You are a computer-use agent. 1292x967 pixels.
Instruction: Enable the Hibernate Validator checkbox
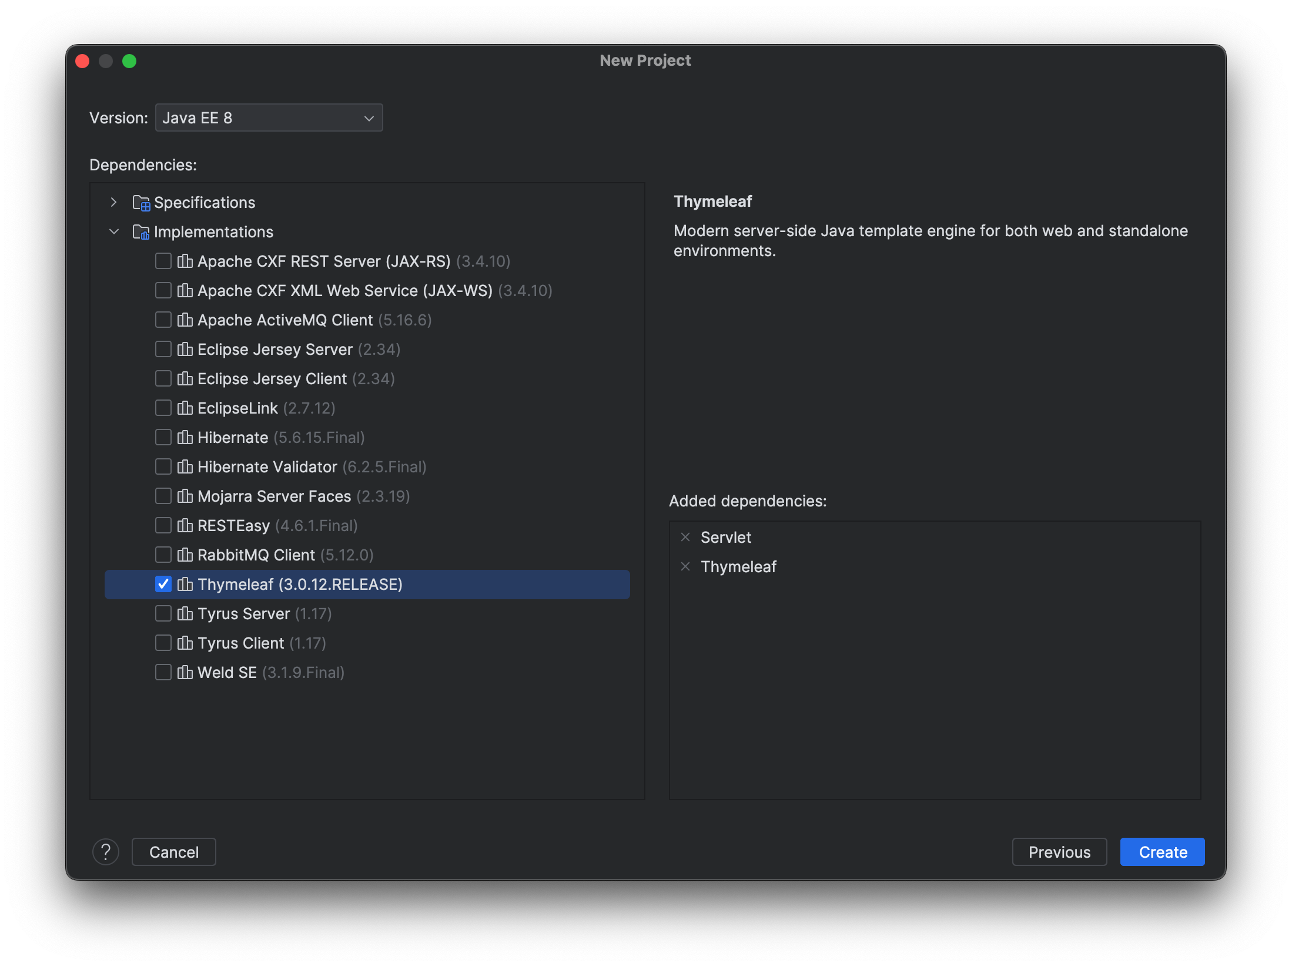[163, 466]
